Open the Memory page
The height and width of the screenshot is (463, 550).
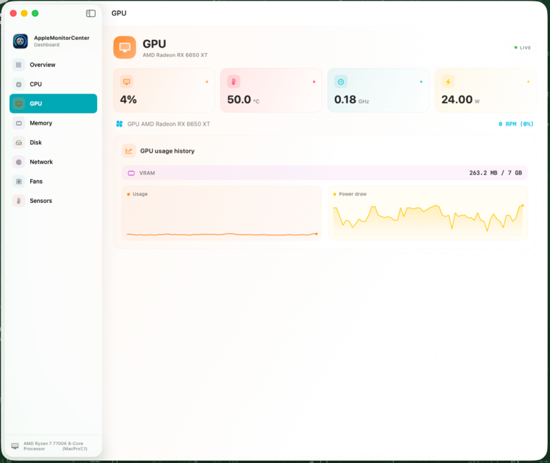pyautogui.click(x=54, y=123)
